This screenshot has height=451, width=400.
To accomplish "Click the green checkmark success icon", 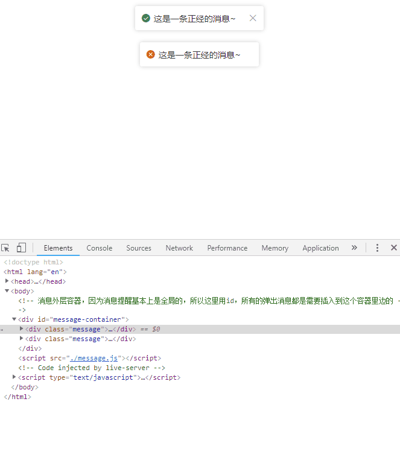I will 146,18.
